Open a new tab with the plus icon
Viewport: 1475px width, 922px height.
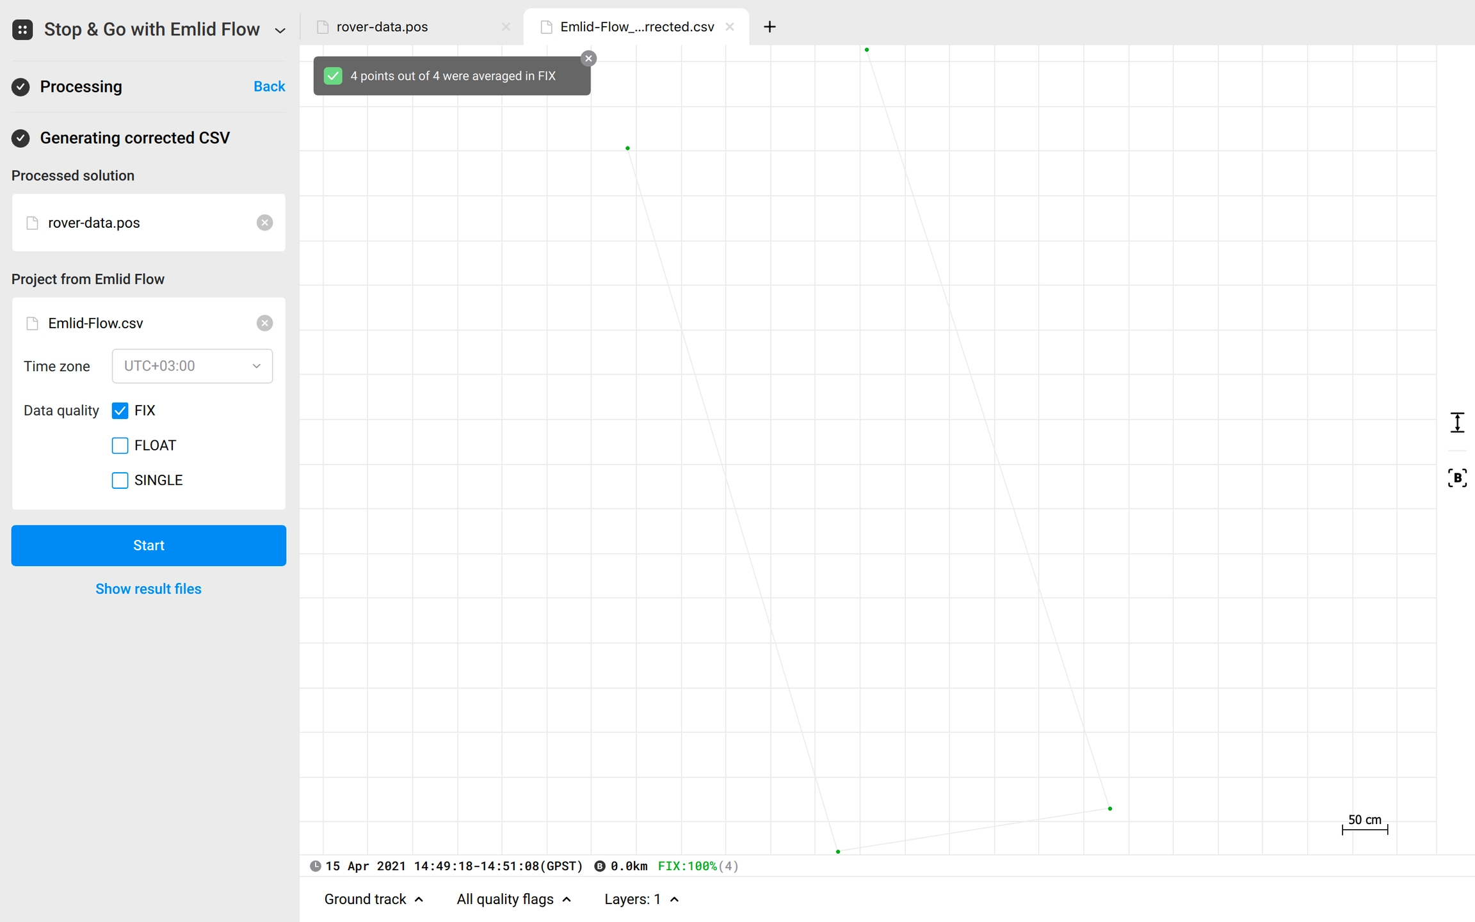770,26
